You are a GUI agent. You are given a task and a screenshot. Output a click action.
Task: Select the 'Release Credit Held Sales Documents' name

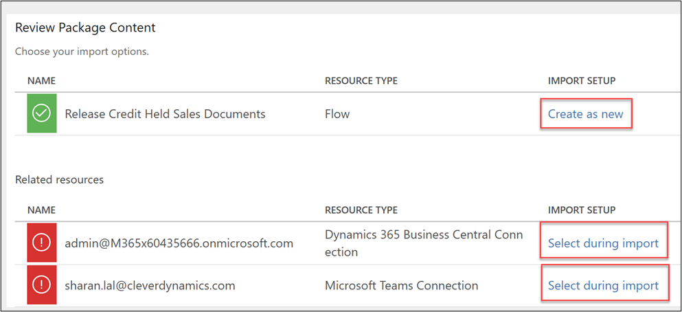point(165,114)
